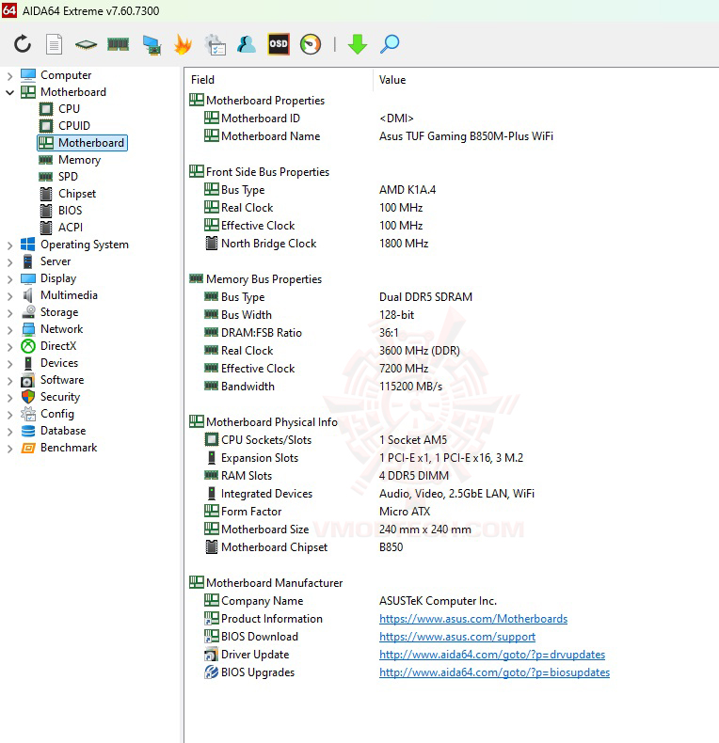
Task: Select the Memory tree item
Action: (79, 160)
